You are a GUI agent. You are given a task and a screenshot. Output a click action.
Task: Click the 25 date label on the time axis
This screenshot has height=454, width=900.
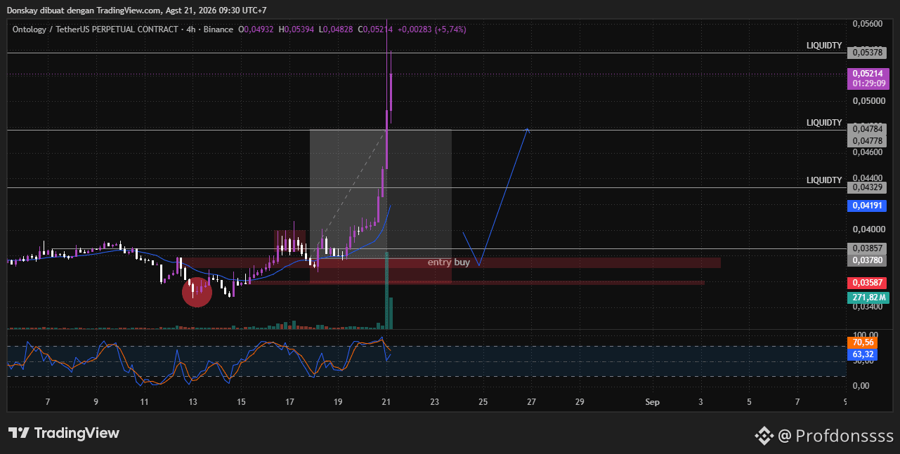click(483, 402)
